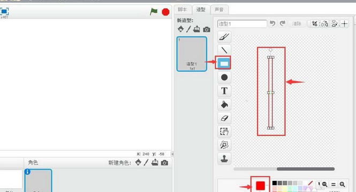Paint a new sprite
Viewport: 356px width, 192px height.
tap(146, 162)
